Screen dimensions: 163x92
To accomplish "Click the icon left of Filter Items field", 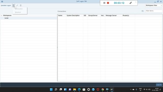I will tap(143, 11).
